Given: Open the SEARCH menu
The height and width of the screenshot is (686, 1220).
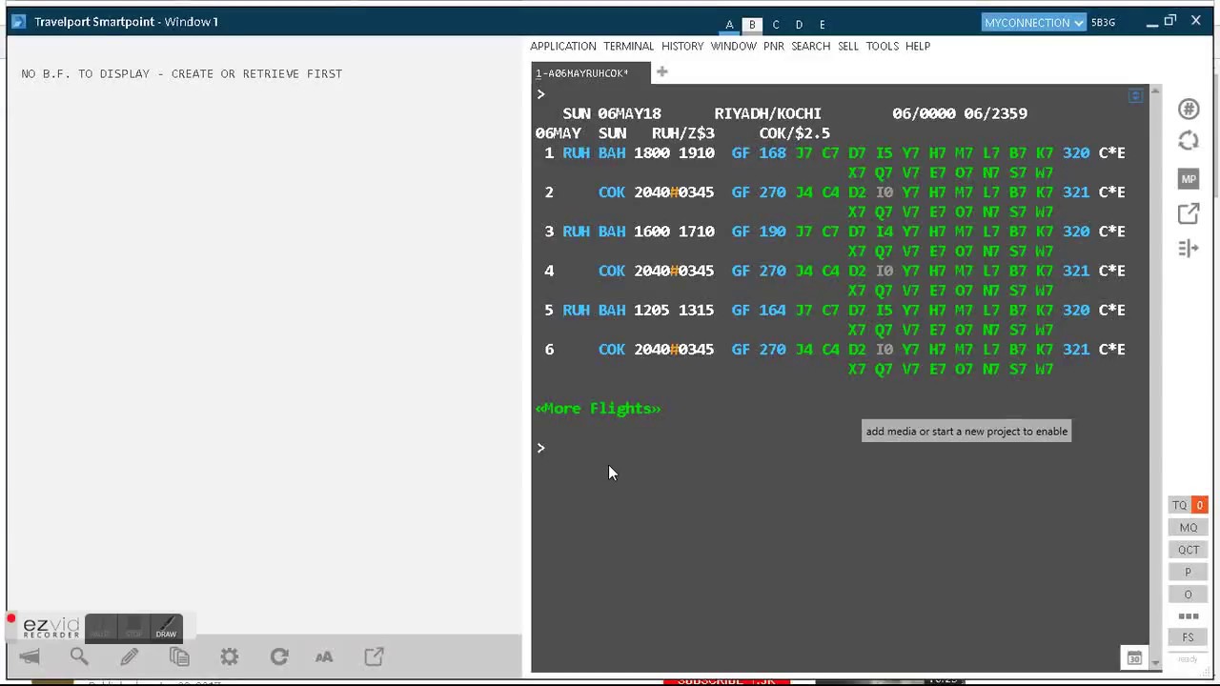Looking at the screenshot, I should click(x=810, y=46).
